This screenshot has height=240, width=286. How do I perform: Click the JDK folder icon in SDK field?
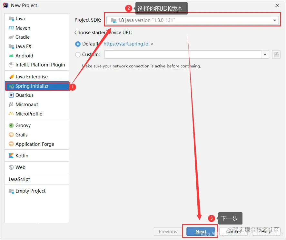pos(114,20)
